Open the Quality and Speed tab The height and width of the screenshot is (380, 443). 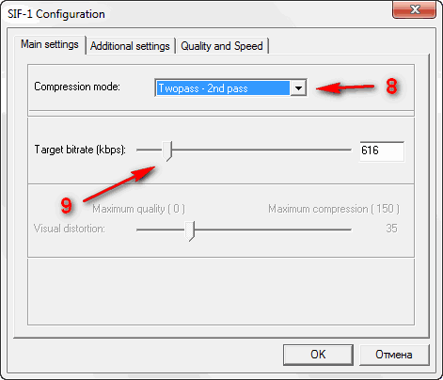[x=222, y=46]
